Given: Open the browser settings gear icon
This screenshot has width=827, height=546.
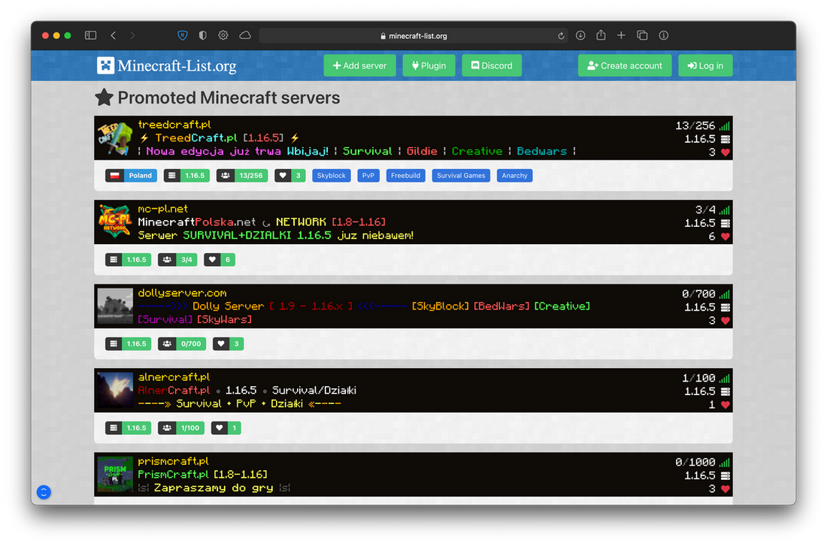Looking at the screenshot, I should [223, 35].
